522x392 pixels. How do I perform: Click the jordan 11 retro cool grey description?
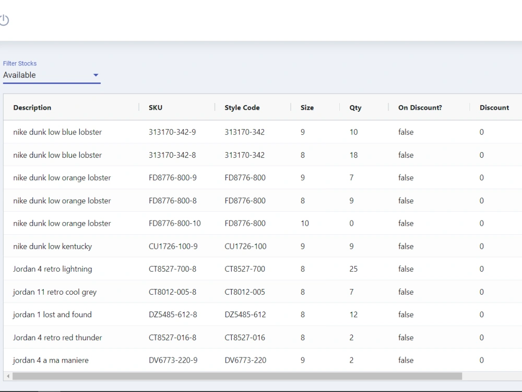55,292
